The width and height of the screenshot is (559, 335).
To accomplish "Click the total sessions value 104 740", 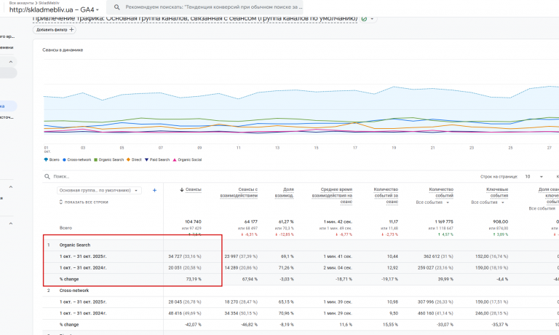I will point(193,222).
